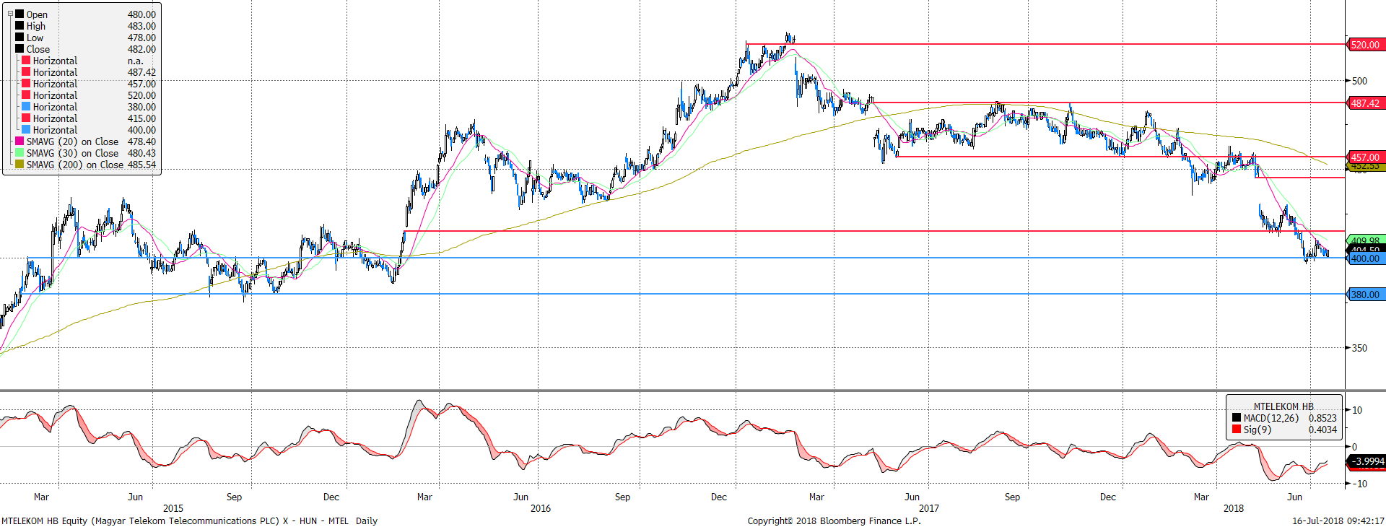
Task: Click the SMAVG value 485.54
Action: click(x=141, y=165)
